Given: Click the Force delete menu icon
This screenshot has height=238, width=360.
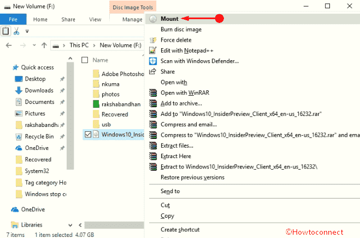Looking at the screenshot, I should tap(153, 40).
